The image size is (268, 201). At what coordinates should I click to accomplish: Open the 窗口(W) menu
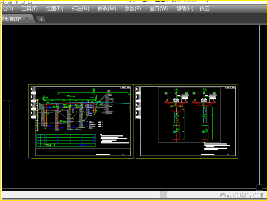[x=158, y=9]
